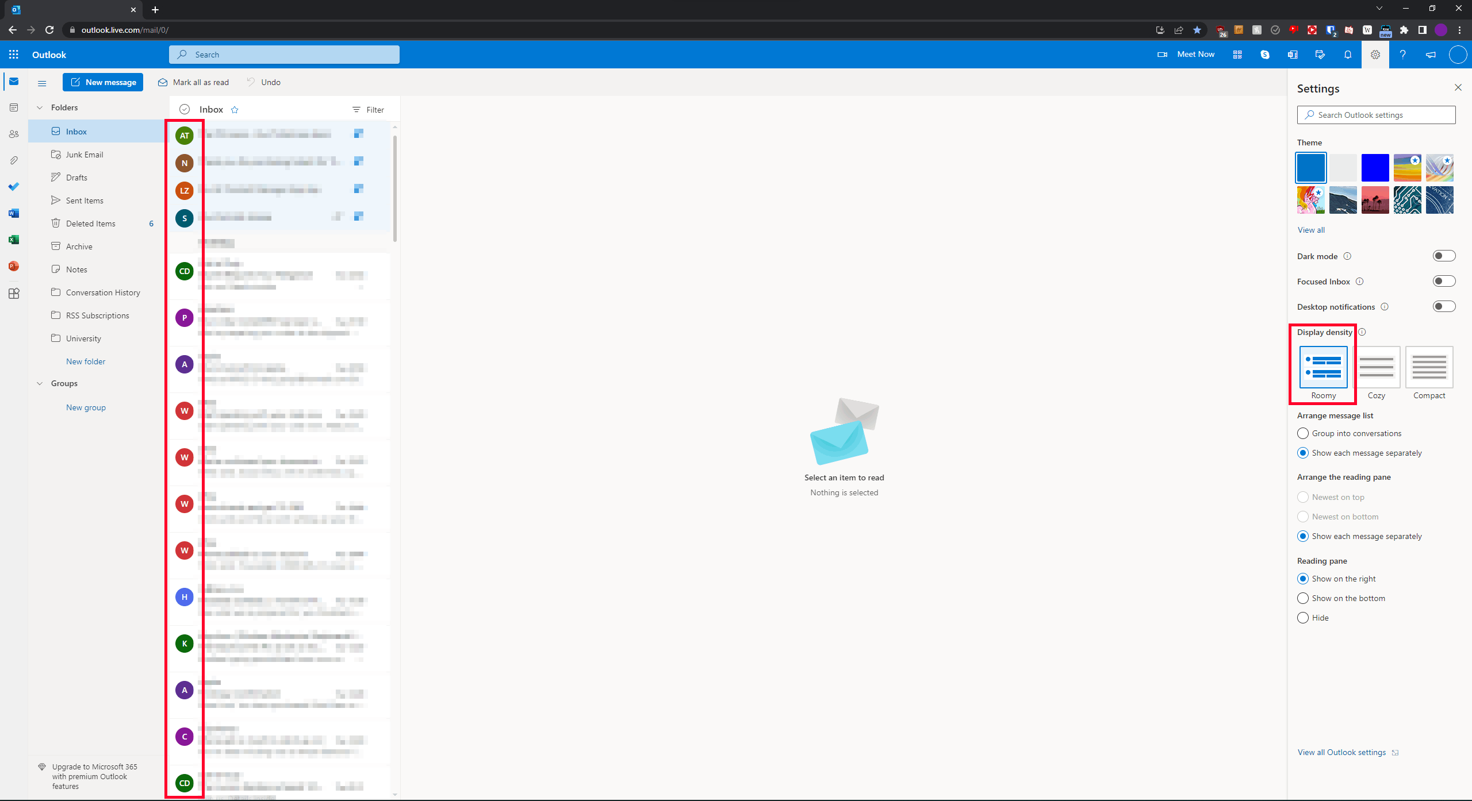Open the app launcher waffle icon
Image resolution: width=1472 pixels, height=801 pixels.
[14, 55]
